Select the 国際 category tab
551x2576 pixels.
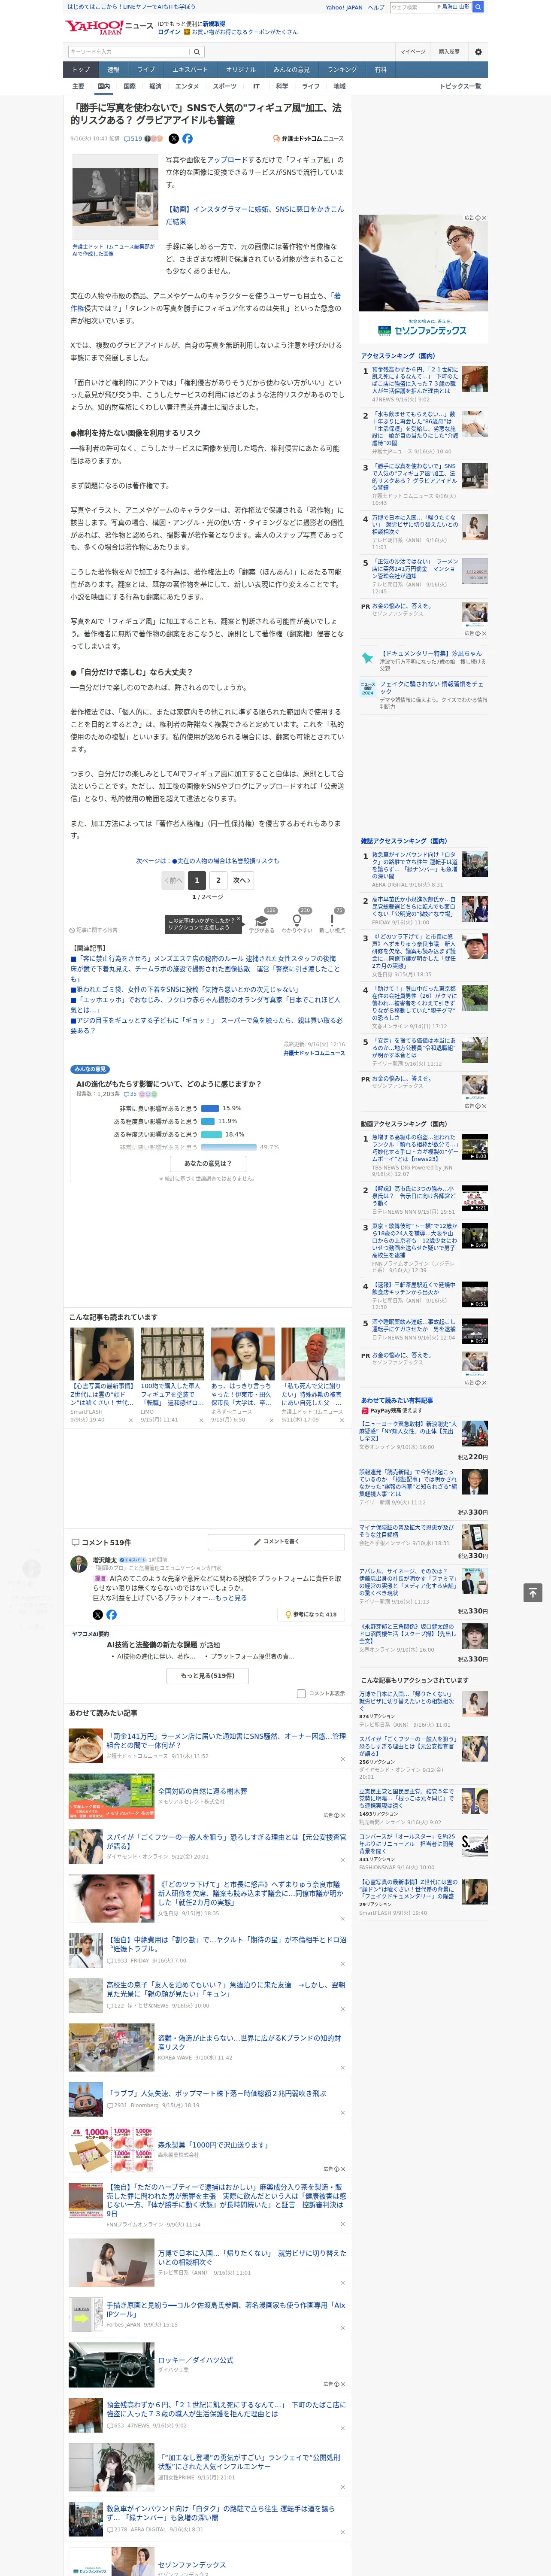(129, 86)
